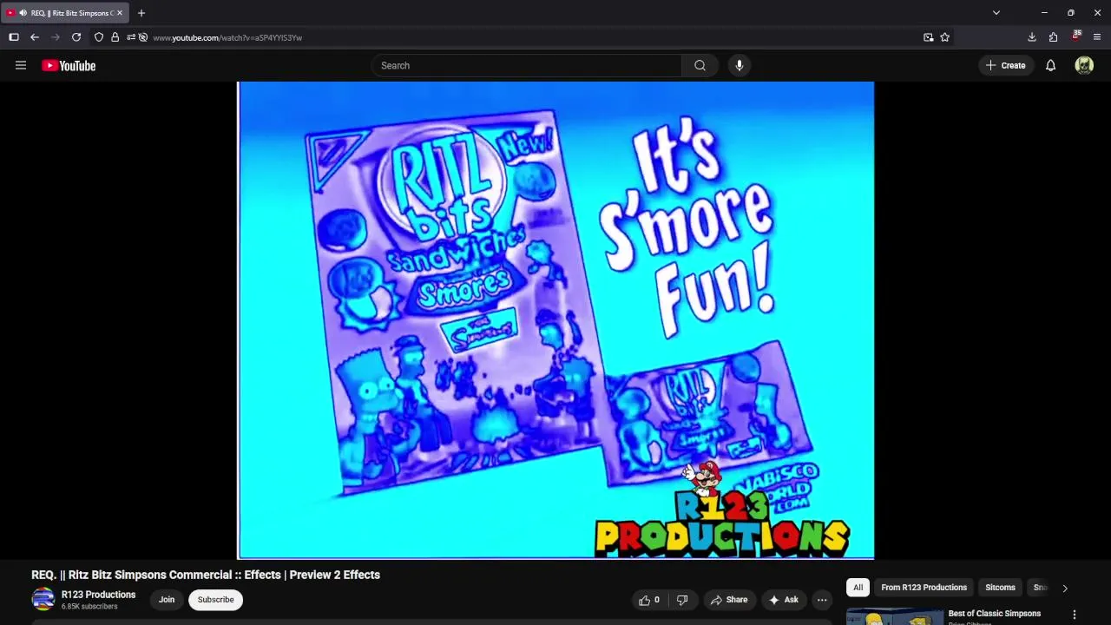The width and height of the screenshot is (1111, 625).
Task: Open the notifications bell
Action: click(x=1050, y=65)
